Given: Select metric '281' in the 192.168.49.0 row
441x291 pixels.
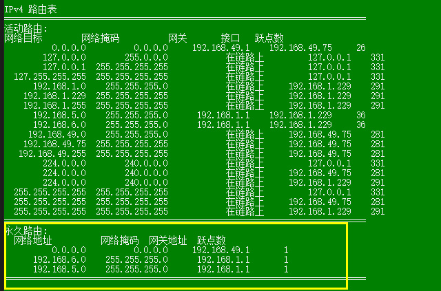Looking at the screenshot, I should click(x=378, y=134).
